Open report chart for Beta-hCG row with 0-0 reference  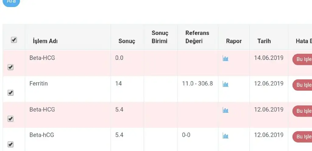click(x=225, y=136)
